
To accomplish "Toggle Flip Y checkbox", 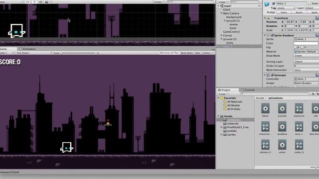I will (302, 47).
